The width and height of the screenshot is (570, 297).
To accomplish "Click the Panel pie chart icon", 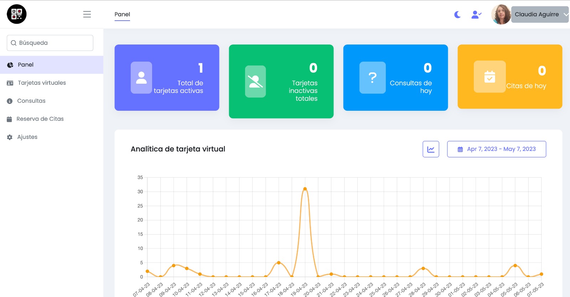I will tap(10, 65).
